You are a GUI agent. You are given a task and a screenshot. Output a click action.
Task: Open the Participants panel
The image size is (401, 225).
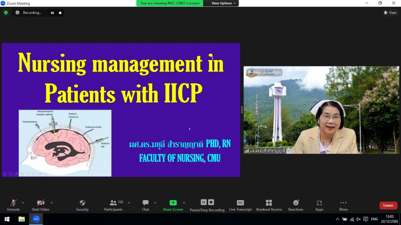coord(113,205)
